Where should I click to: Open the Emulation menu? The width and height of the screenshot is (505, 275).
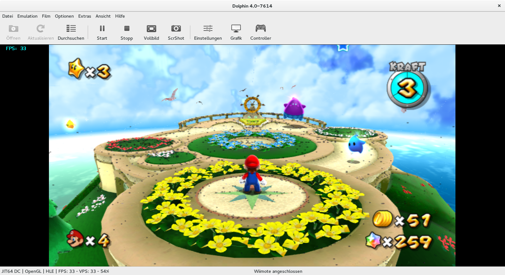[x=27, y=16]
